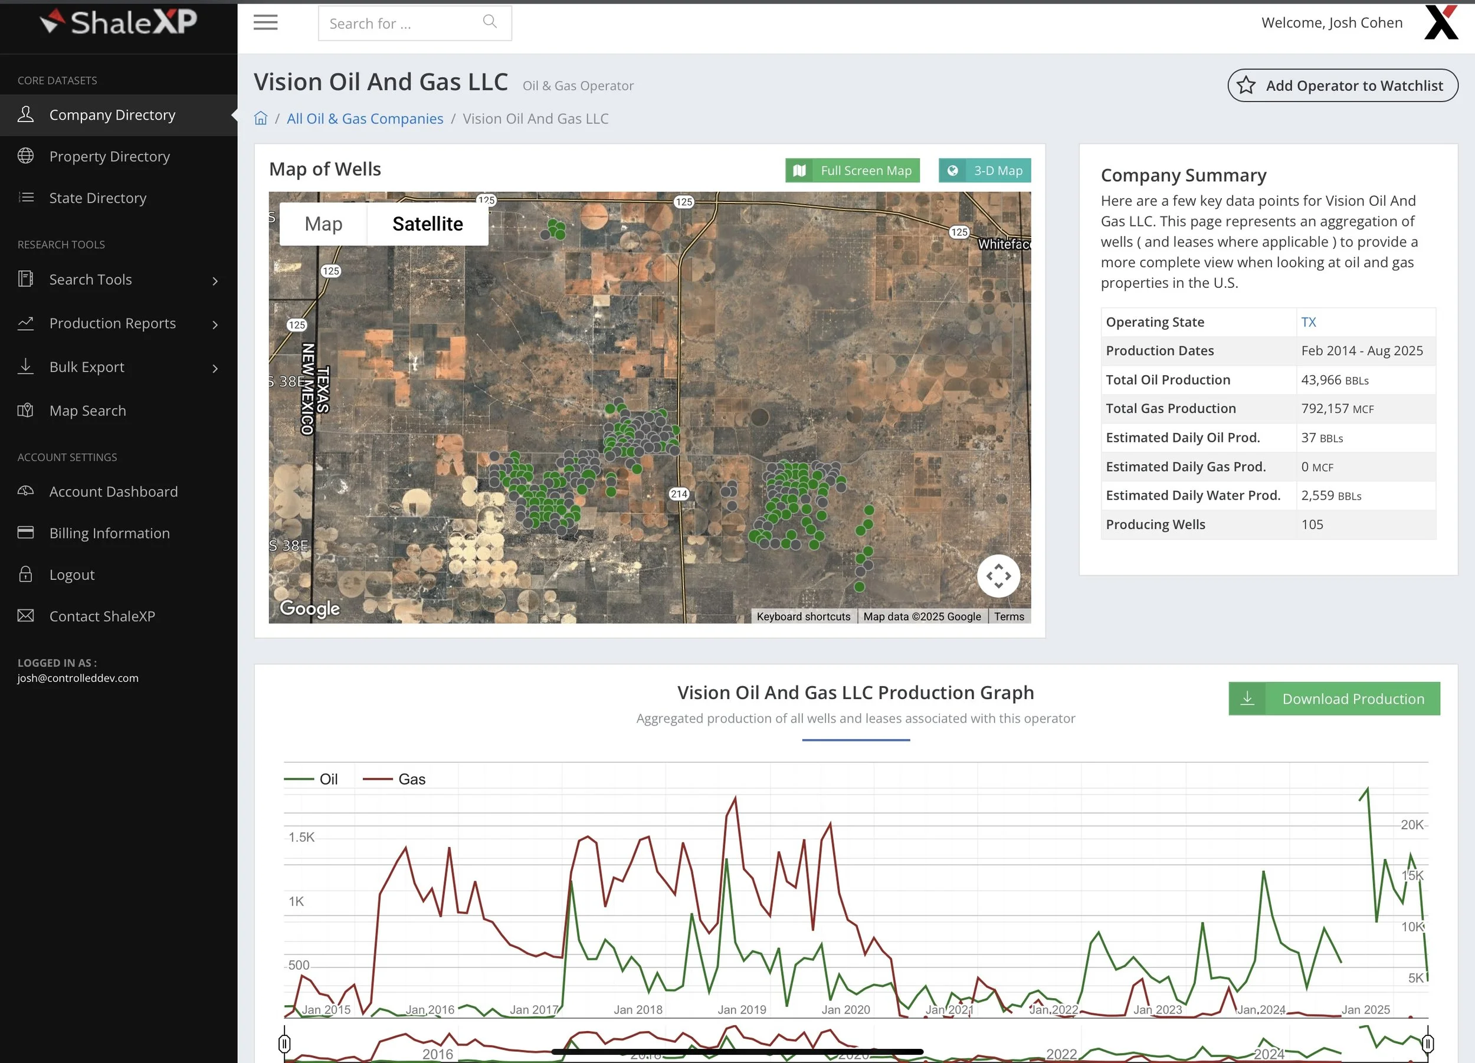
Task: Click the search magnifier icon
Action: pyautogui.click(x=490, y=22)
